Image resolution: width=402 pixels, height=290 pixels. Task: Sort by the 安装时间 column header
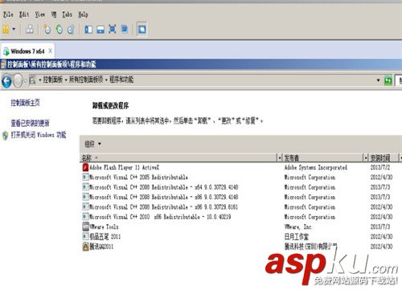pos(384,158)
